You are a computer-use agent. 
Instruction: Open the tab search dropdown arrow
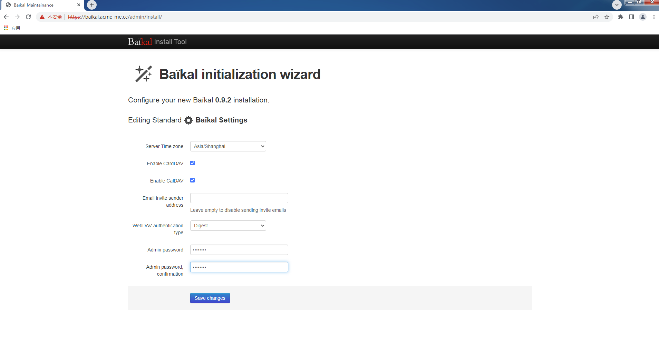pos(617,5)
